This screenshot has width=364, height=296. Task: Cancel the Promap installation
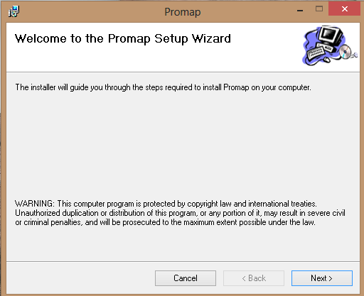(x=186, y=278)
